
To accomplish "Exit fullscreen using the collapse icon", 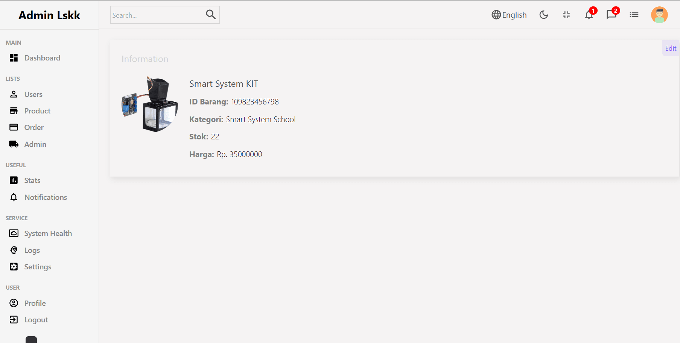I will [x=566, y=15].
